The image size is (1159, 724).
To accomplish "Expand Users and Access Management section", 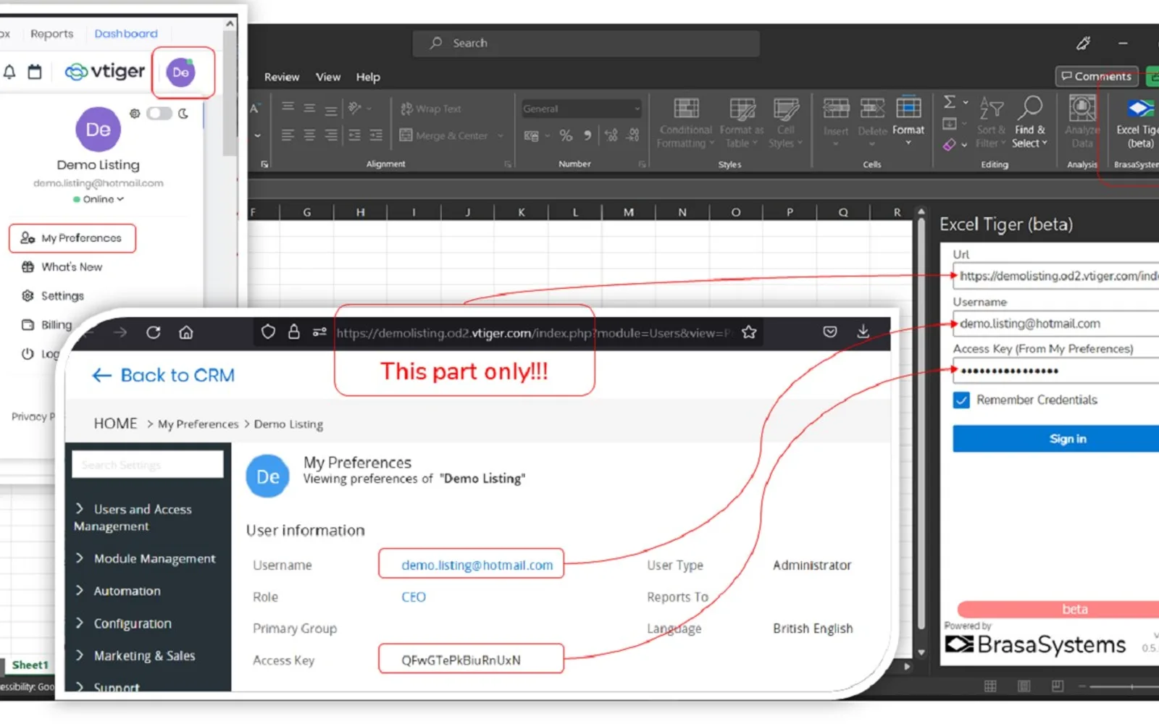I will click(134, 518).
